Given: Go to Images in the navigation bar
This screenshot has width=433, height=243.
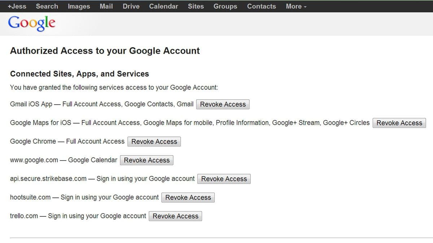Looking at the screenshot, I should 79,6.
